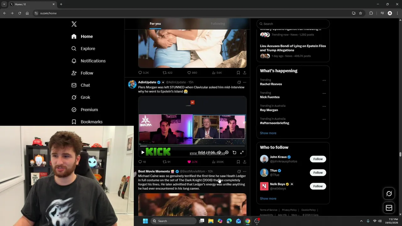402x226 pixels.
Task: Show more under Who to follow
Action: pyautogui.click(x=268, y=199)
